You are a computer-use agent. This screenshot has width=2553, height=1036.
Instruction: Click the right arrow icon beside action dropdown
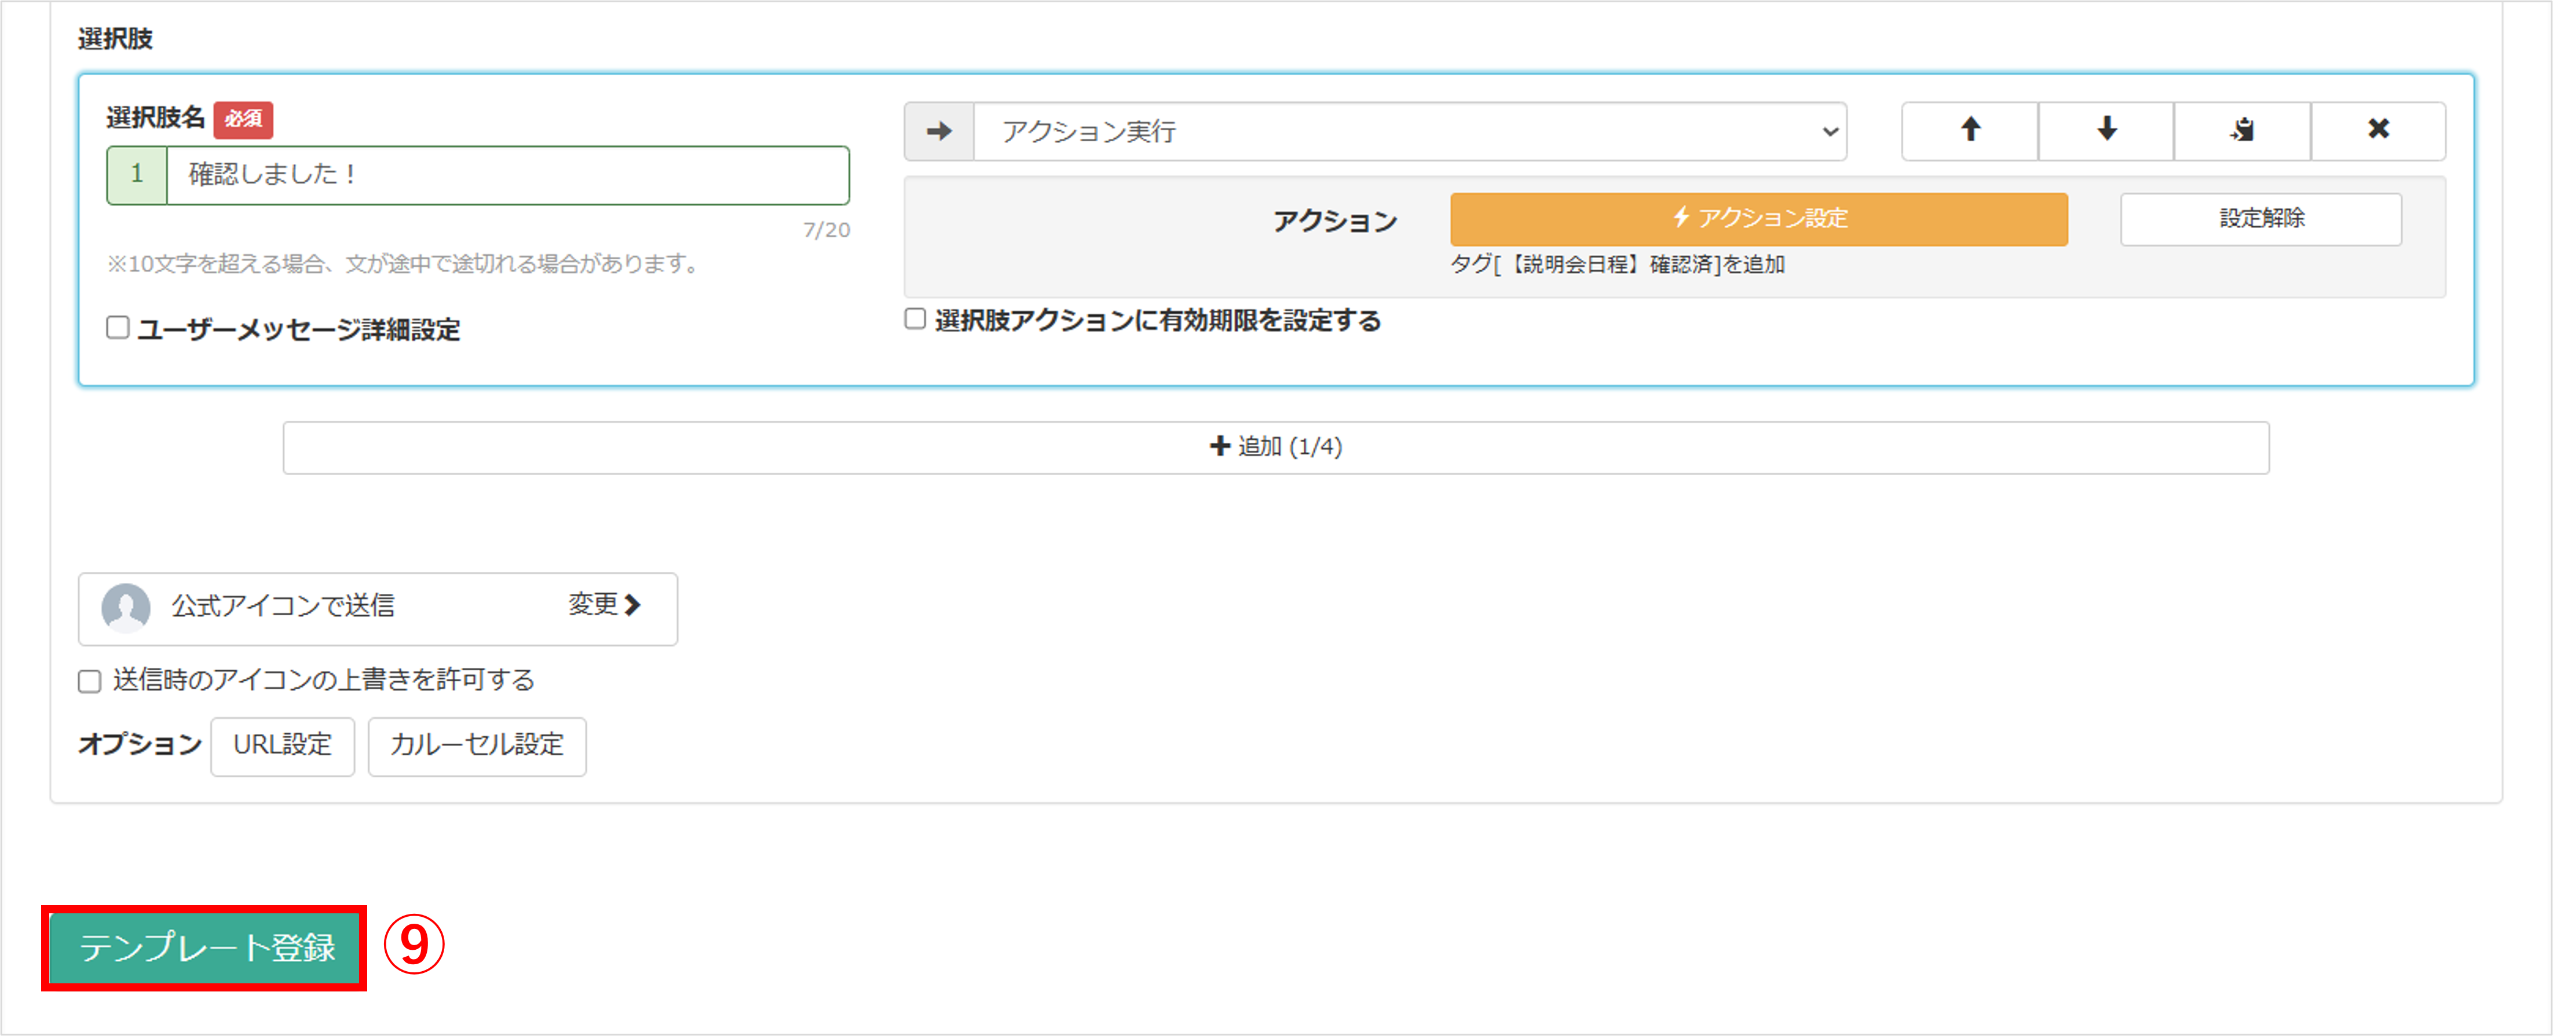[938, 132]
